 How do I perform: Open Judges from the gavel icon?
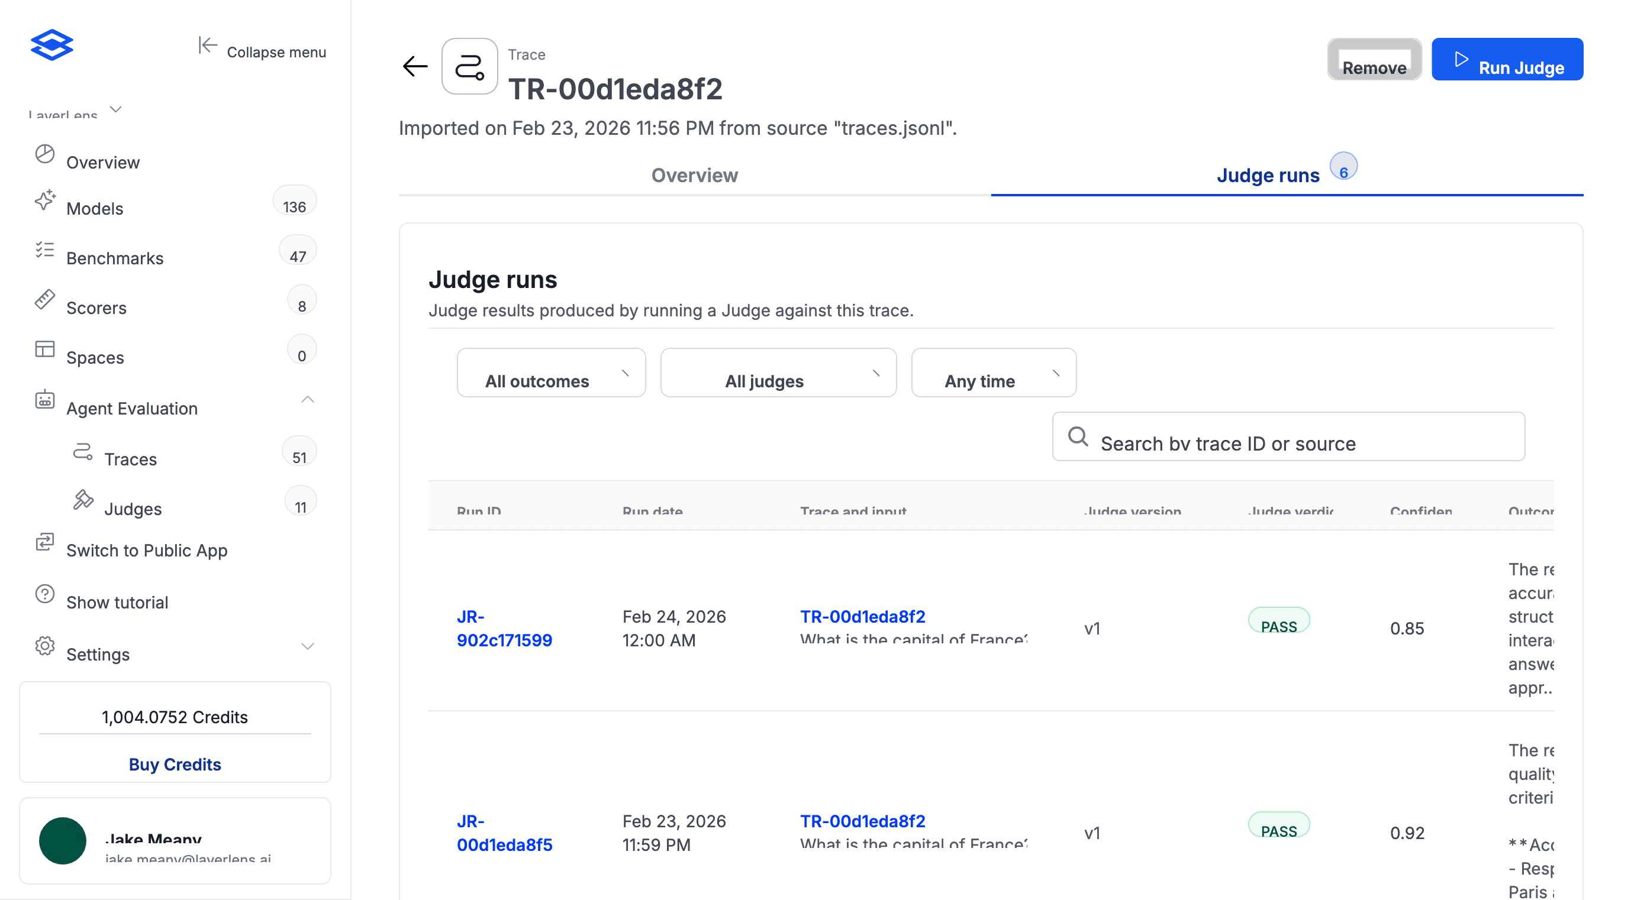pos(83,500)
